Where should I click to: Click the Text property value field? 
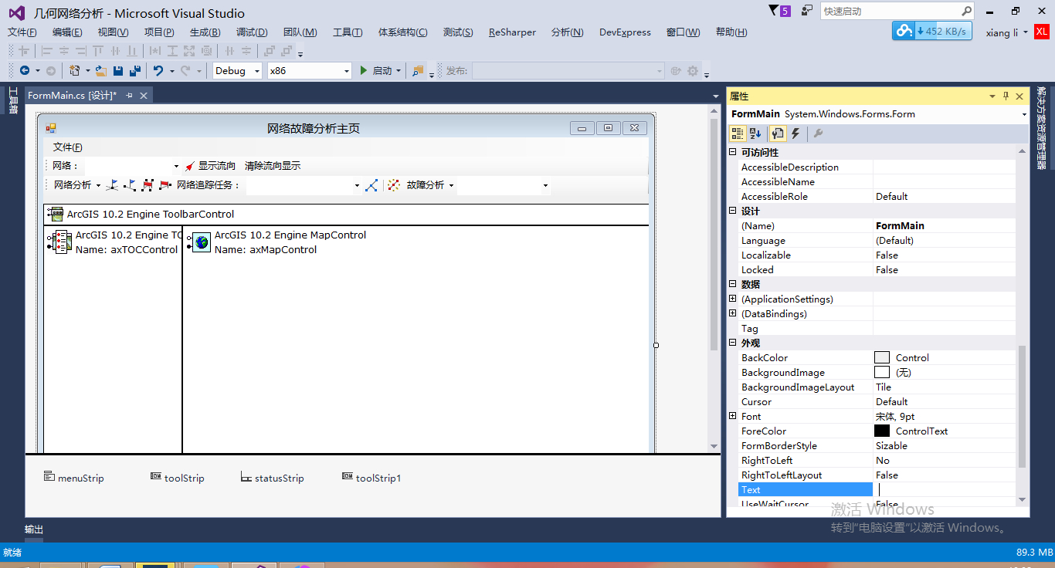[945, 489]
